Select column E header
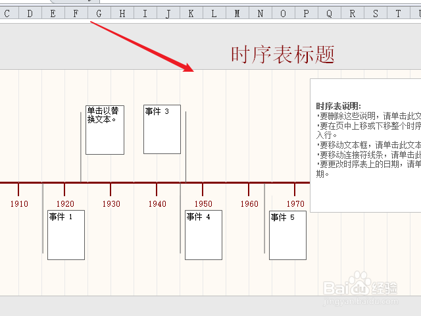This screenshot has height=316, width=421. point(53,13)
